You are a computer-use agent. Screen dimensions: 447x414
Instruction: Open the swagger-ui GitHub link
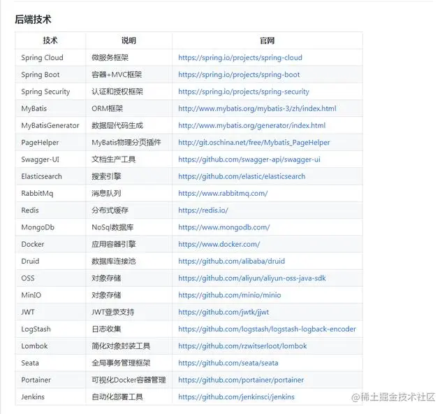click(249, 159)
